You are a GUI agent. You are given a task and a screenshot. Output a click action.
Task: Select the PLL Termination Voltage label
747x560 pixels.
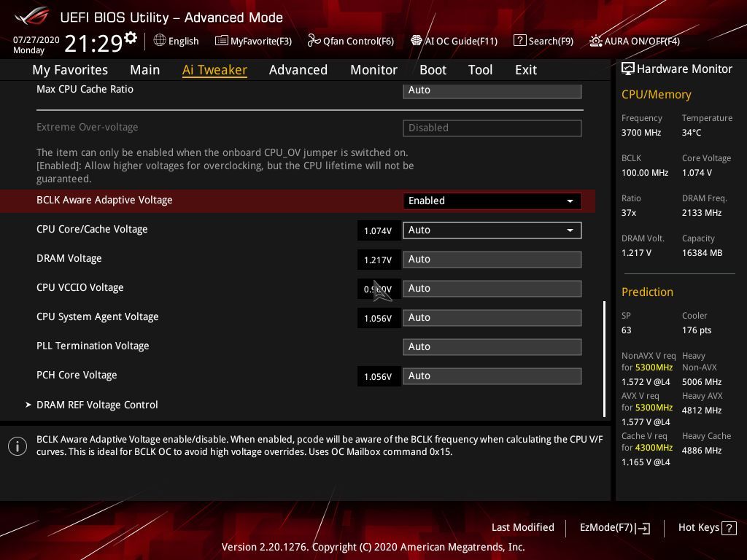93,346
